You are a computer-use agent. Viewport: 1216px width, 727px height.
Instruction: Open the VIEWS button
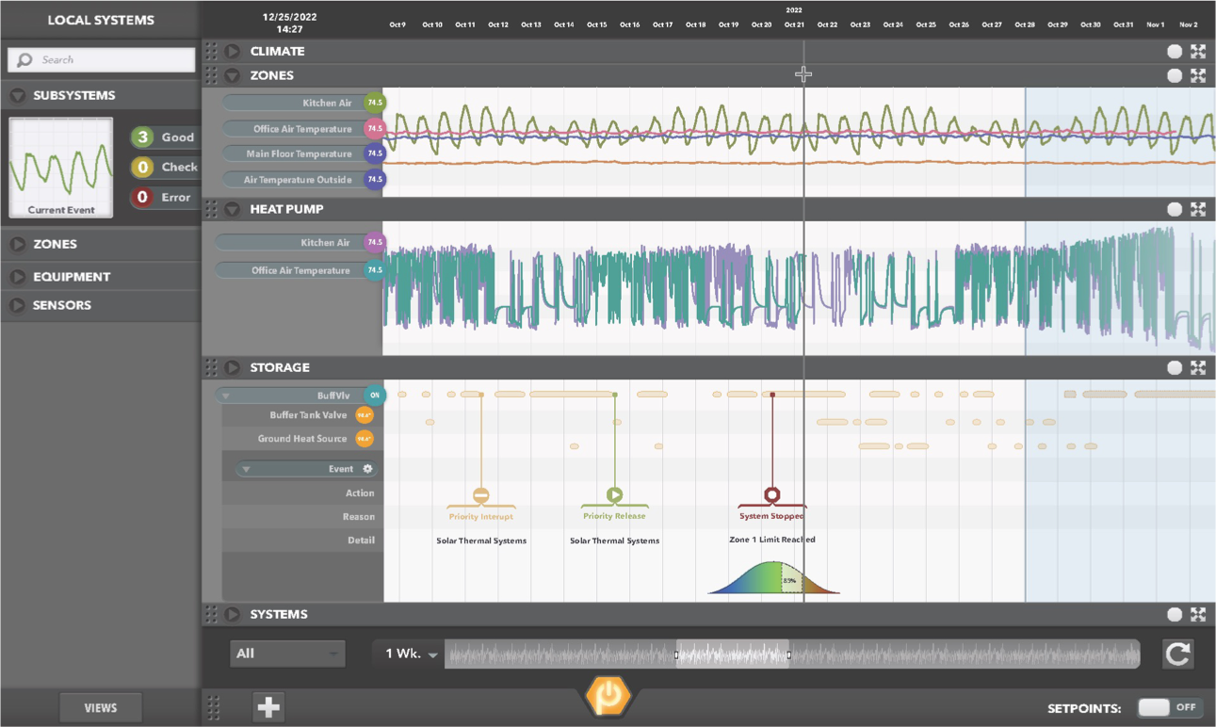(x=101, y=707)
